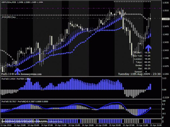Click the Spread value 4
170x127 pixels.
coord(146,72)
